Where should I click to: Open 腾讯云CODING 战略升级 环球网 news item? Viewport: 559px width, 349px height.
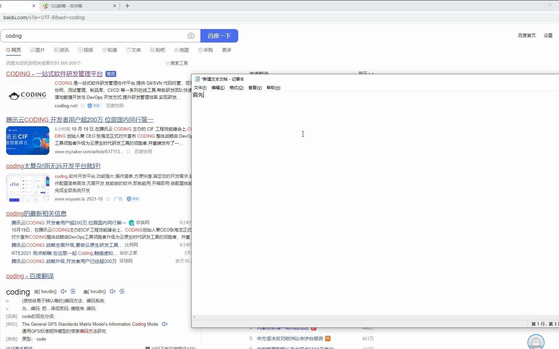coord(64,261)
